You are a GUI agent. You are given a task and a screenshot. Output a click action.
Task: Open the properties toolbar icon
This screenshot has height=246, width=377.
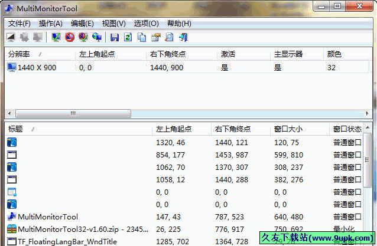pos(155,37)
